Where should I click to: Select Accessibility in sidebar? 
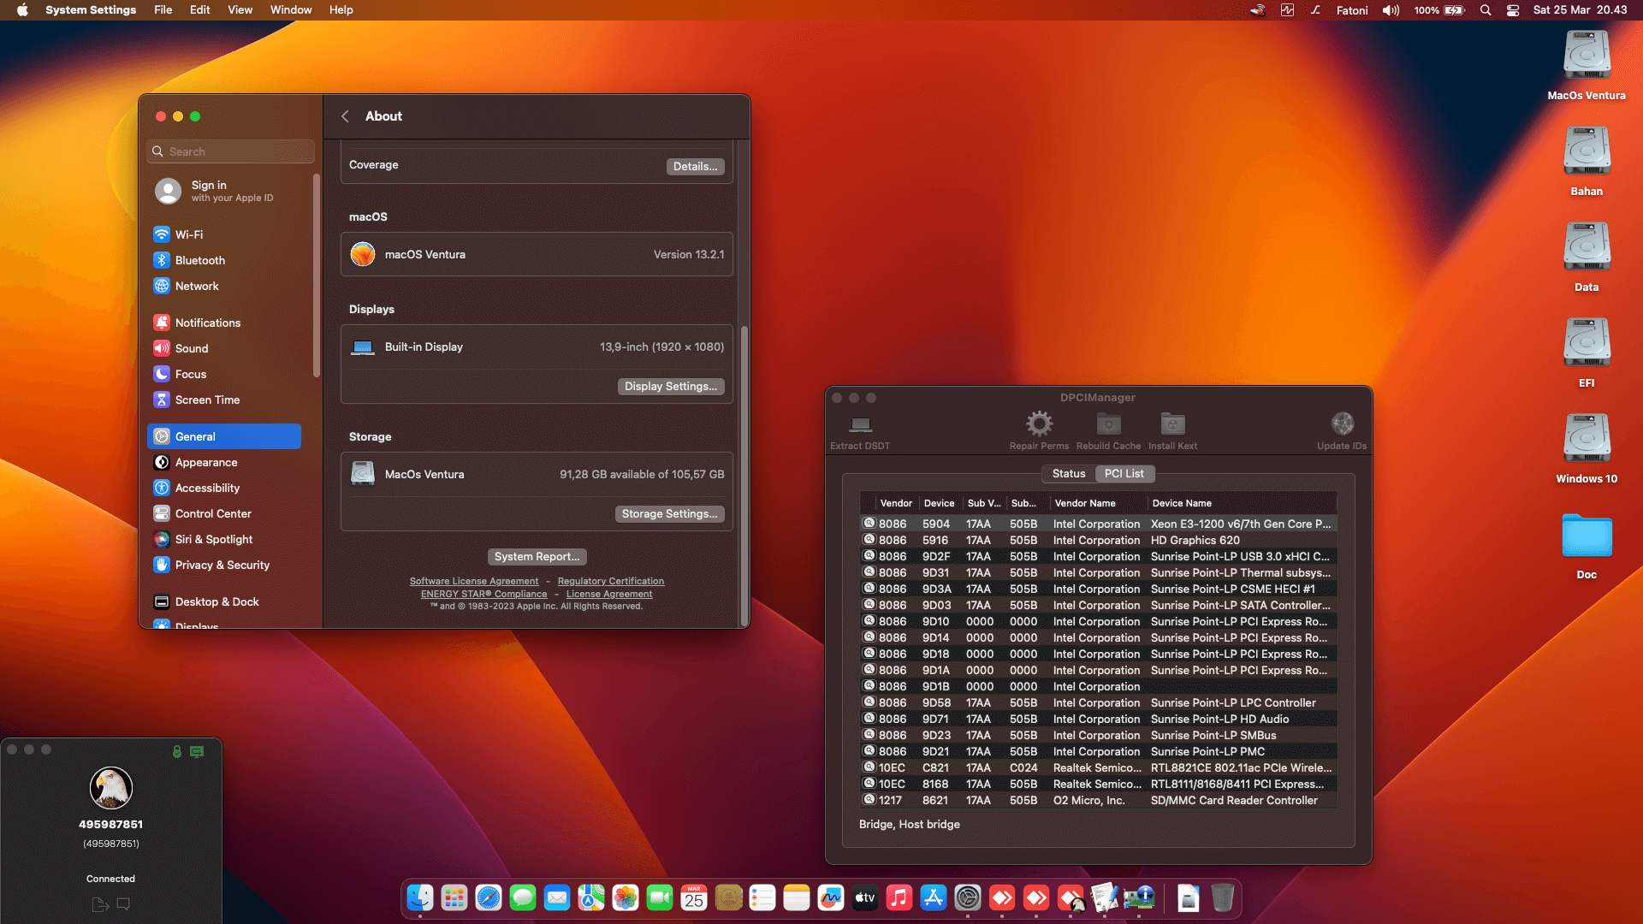click(224, 488)
